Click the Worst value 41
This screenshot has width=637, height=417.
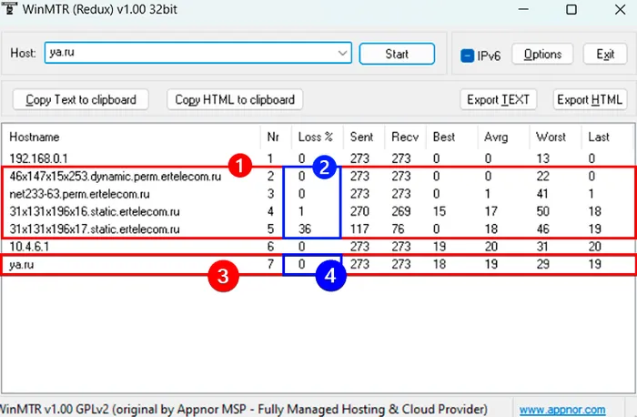542,194
